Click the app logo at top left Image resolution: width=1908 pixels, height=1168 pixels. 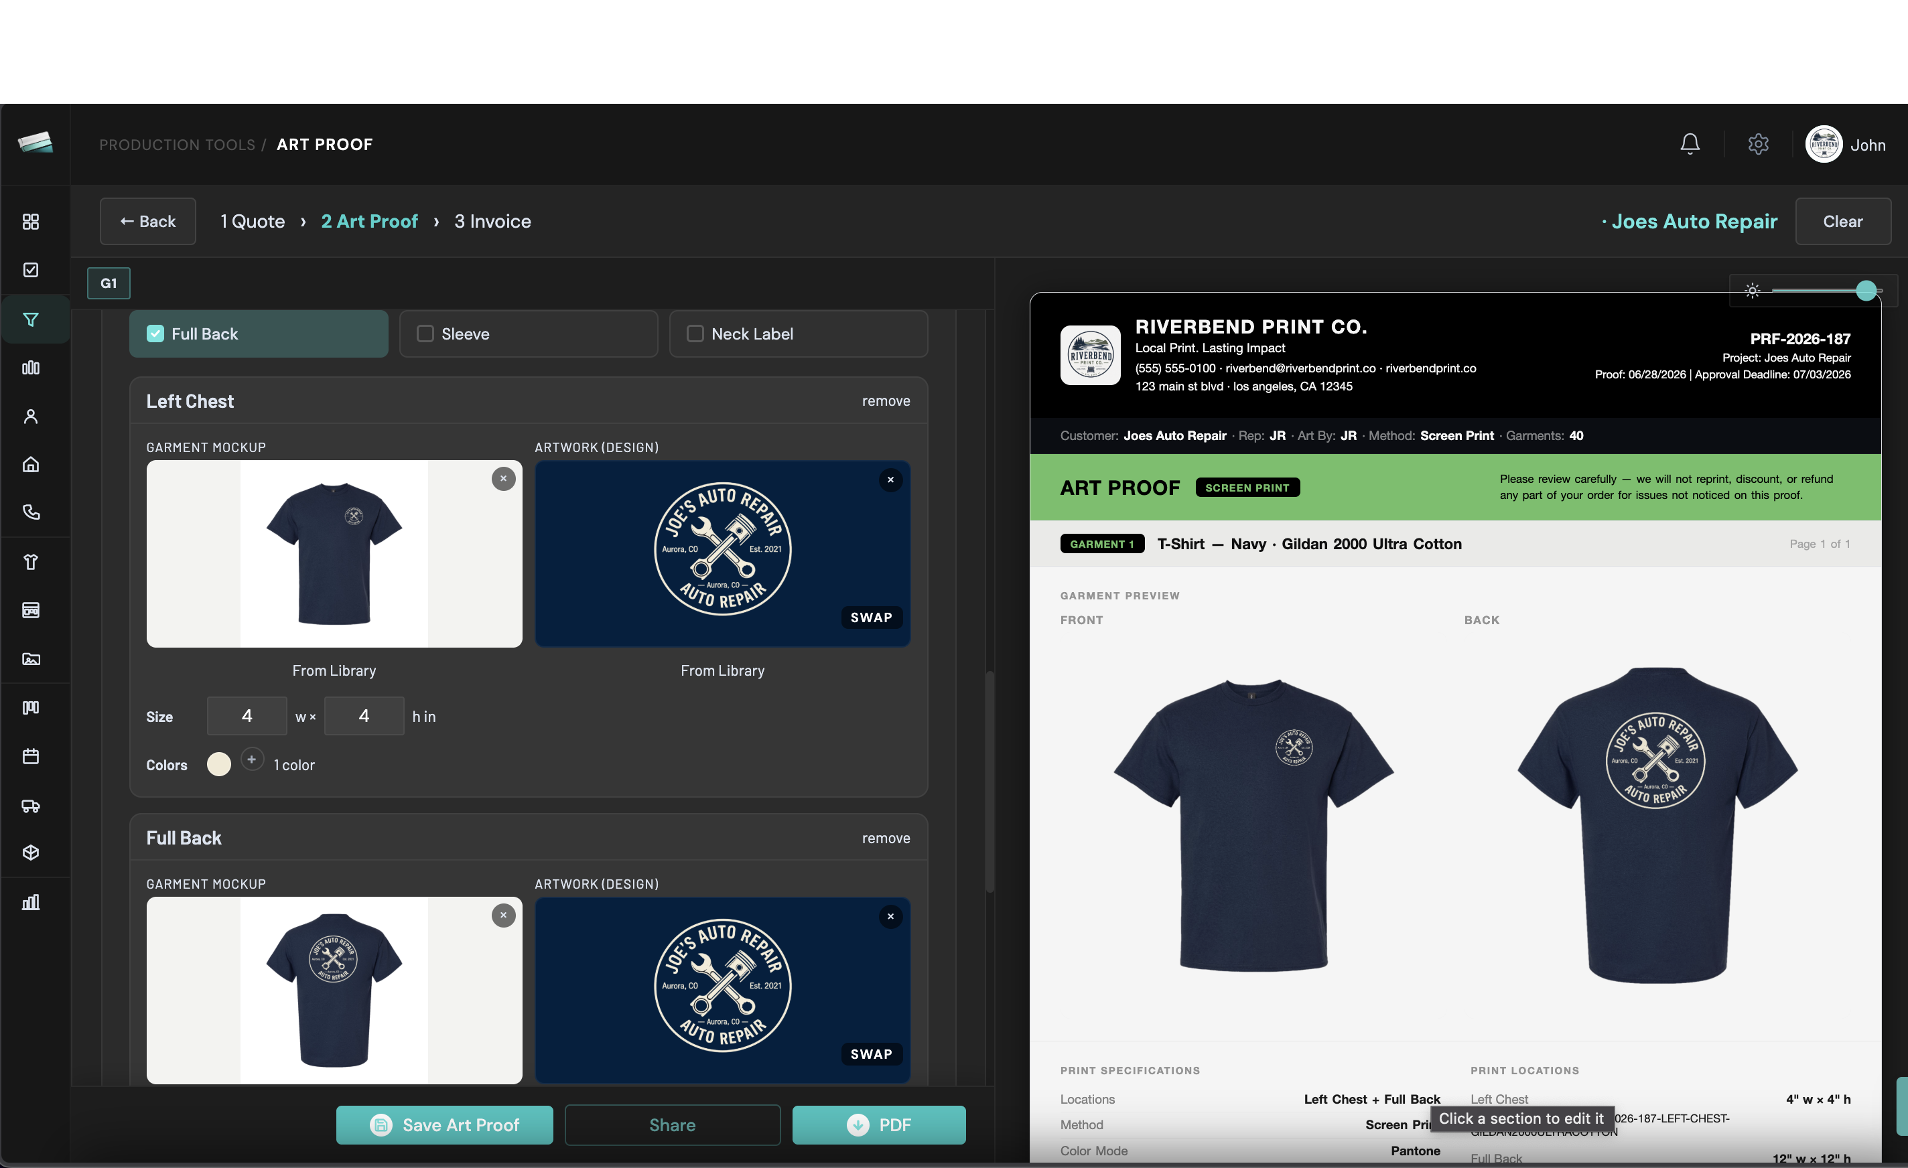(x=35, y=143)
